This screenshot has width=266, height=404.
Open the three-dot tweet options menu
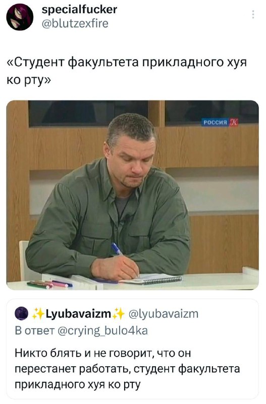click(x=253, y=15)
